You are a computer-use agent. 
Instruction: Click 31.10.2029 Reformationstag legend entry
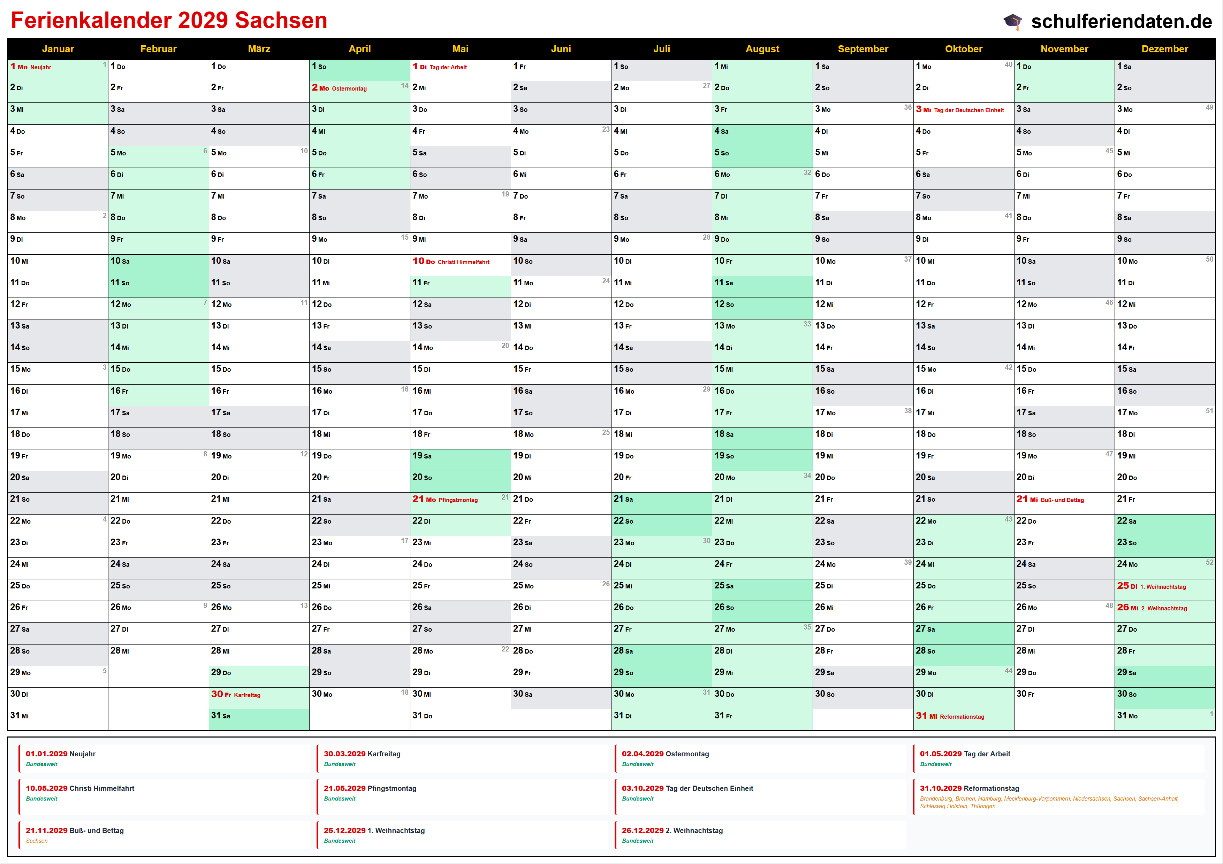970,789
